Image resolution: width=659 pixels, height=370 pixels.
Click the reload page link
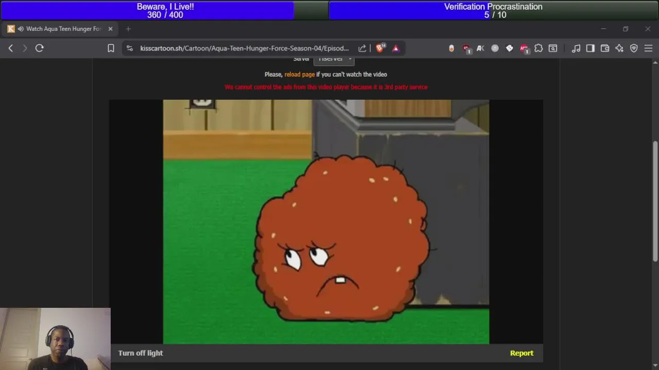coord(300,75)
